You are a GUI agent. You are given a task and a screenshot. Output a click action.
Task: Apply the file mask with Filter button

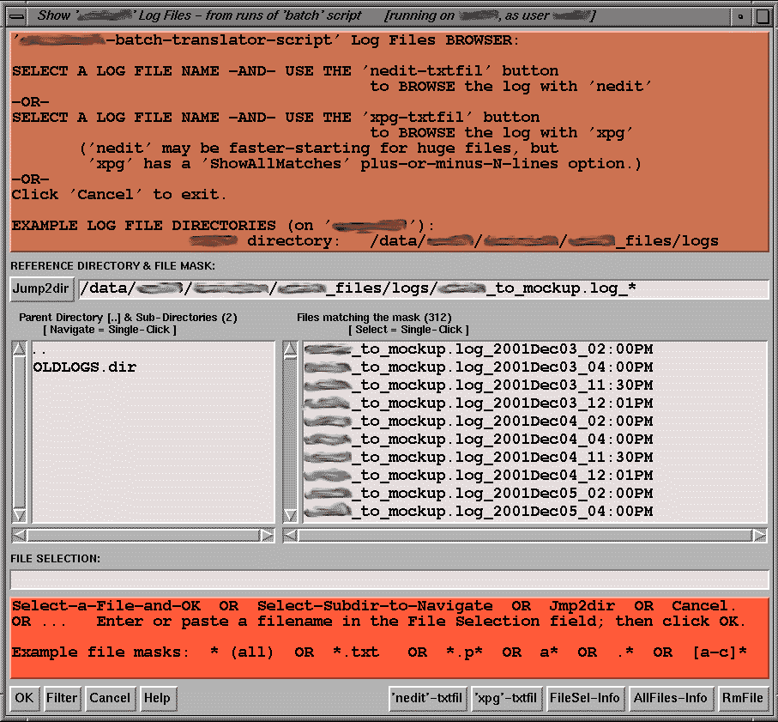[62, 698]
